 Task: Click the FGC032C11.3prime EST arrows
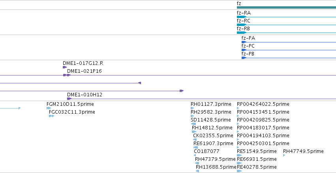pos(51,116)
